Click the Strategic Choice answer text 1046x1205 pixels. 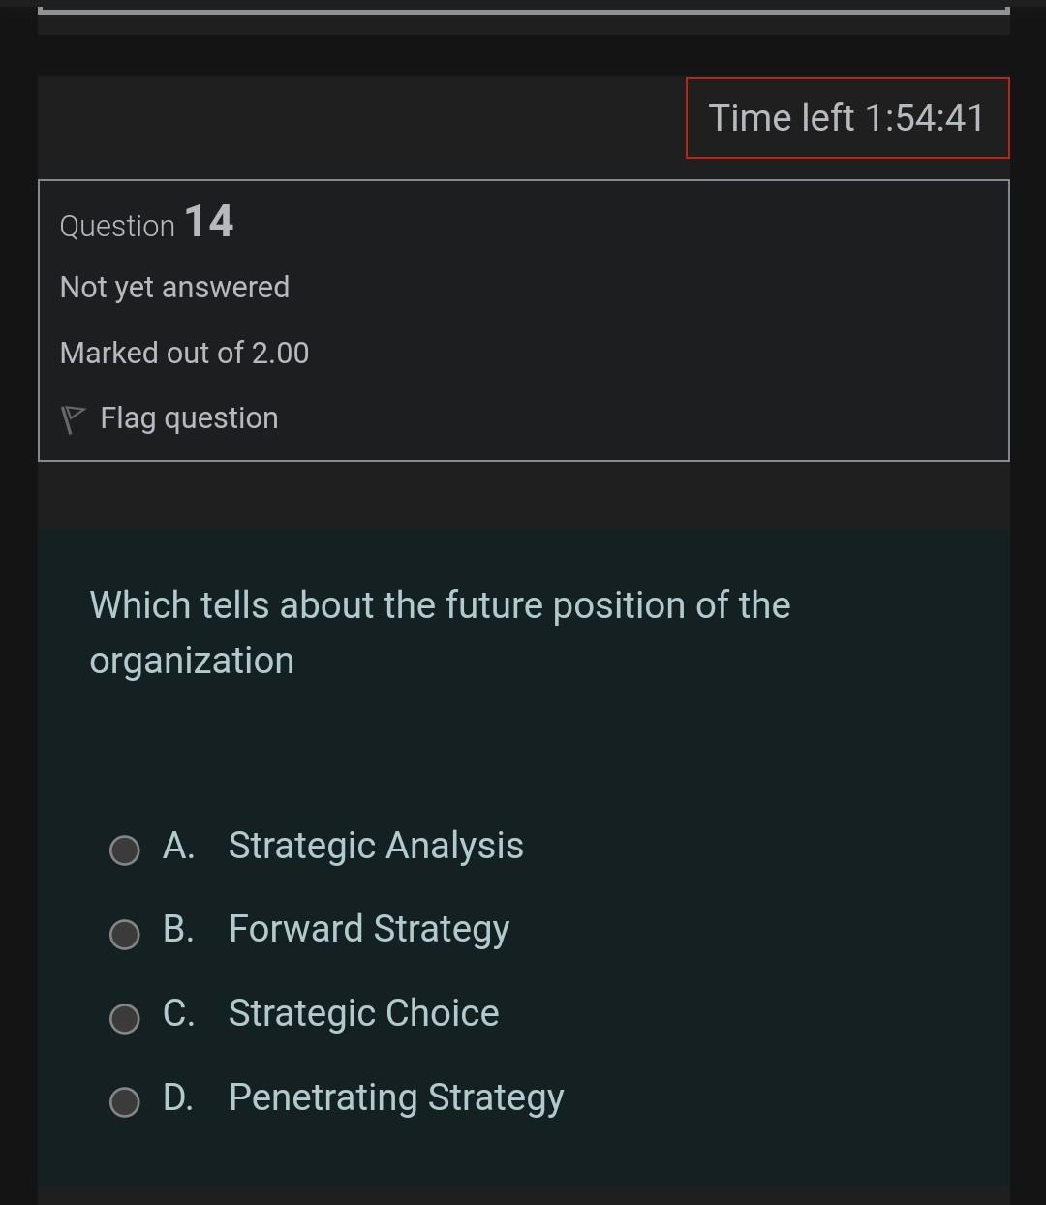[363, 1013]
